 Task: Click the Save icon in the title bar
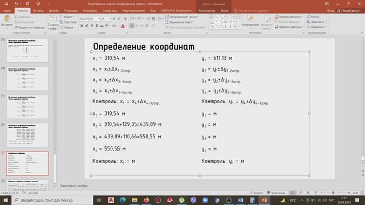click(6, 4)
